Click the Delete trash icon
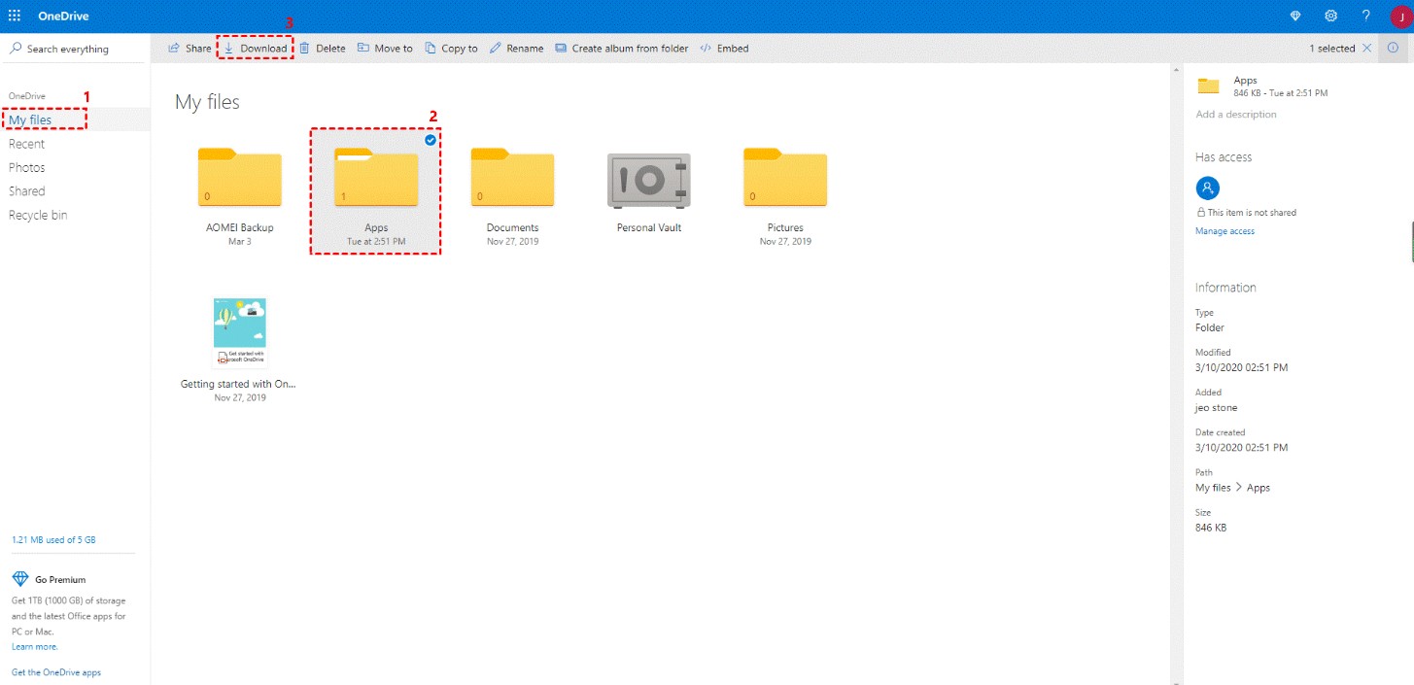Image resolution: width=1414 pixels, height=685 pixels. tap(304, 48)
